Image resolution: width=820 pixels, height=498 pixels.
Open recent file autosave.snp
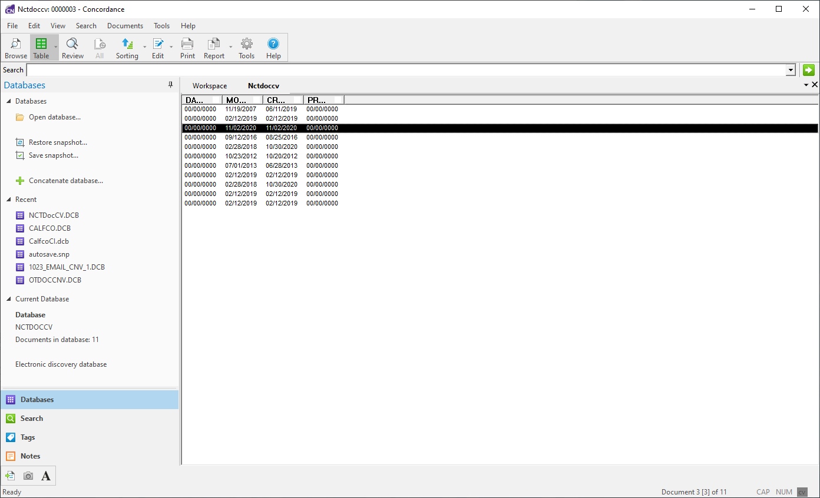click(49, 254)
